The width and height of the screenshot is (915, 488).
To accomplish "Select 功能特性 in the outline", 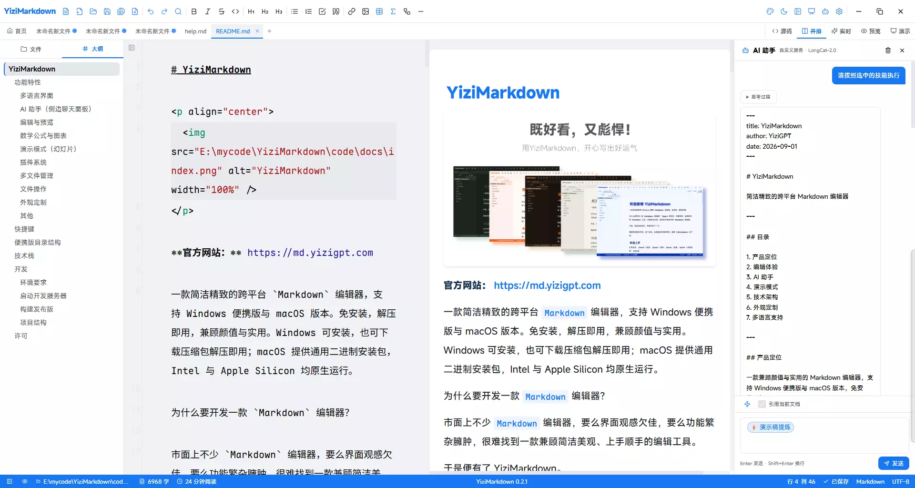I will point(28,82).
